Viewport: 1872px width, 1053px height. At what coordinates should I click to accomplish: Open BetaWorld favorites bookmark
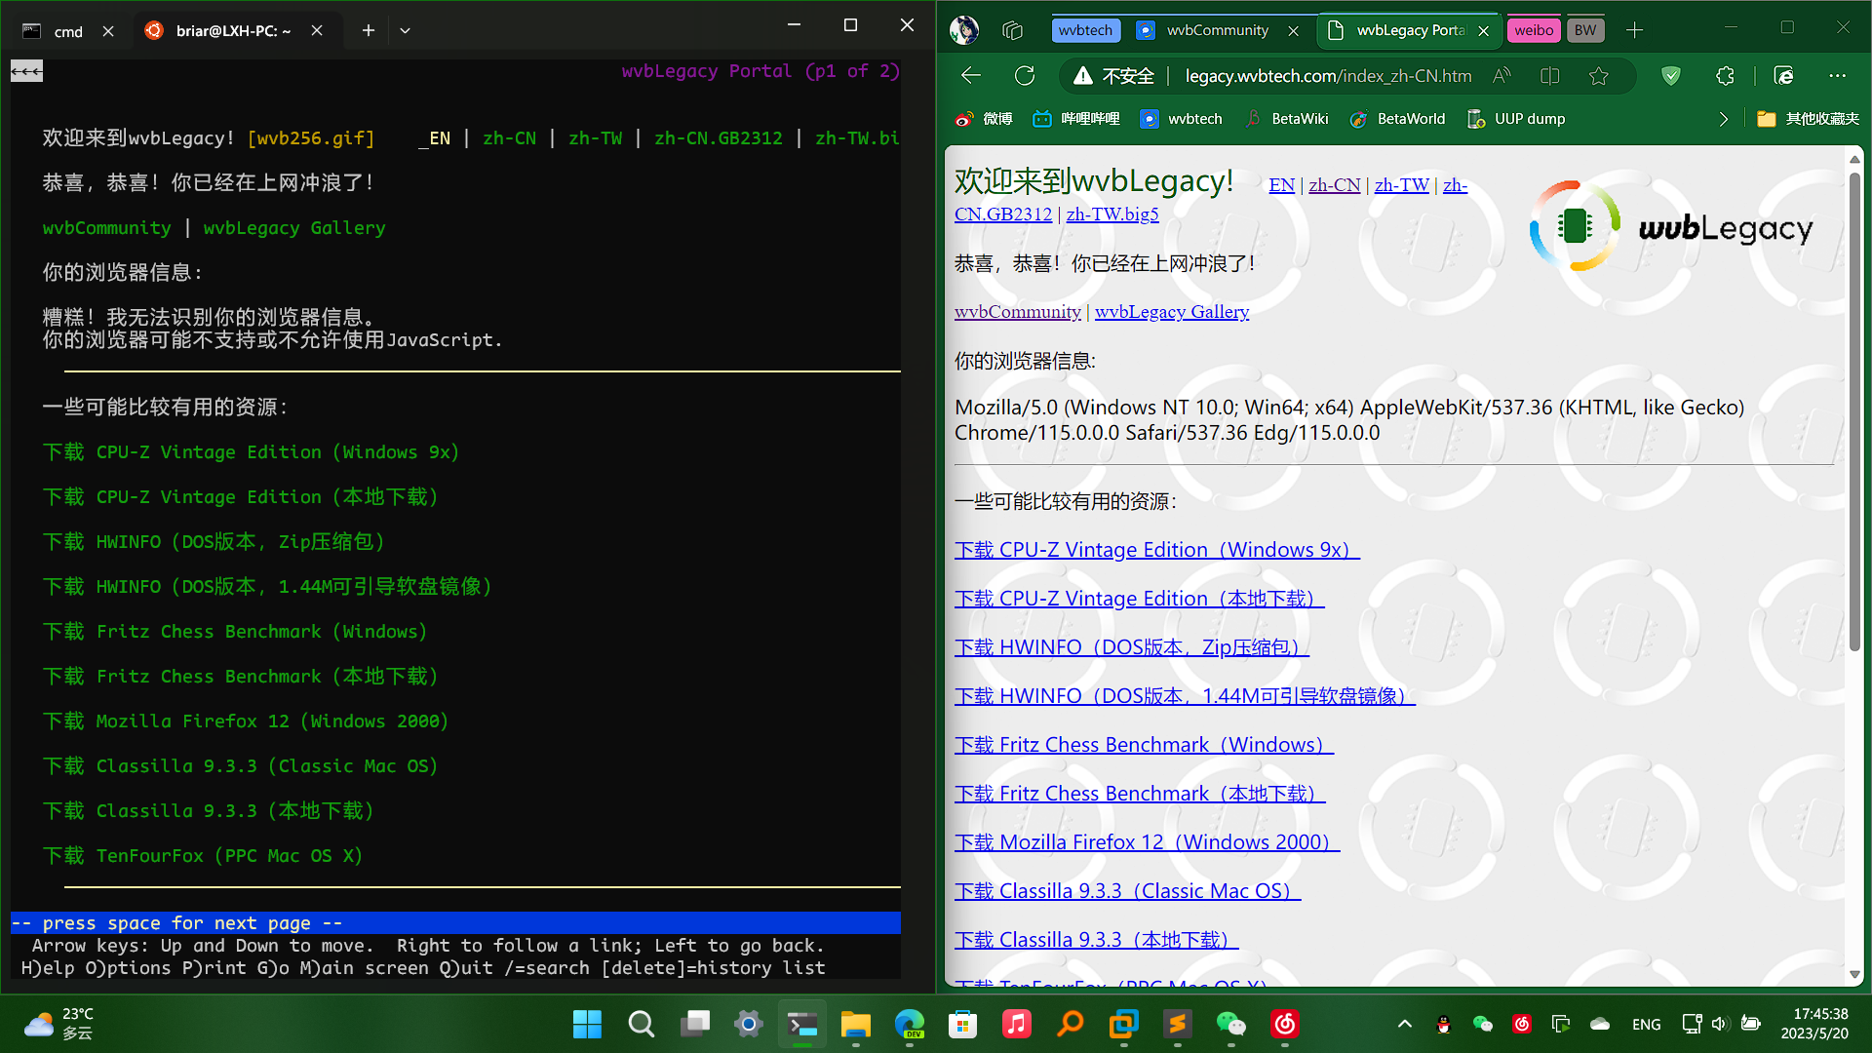pos(1397,119)
